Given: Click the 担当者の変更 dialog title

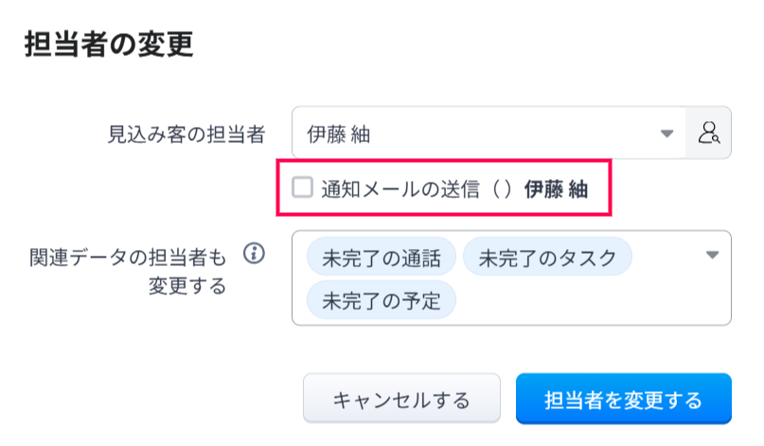Looking at the screenshot, I should pos(108,45).
